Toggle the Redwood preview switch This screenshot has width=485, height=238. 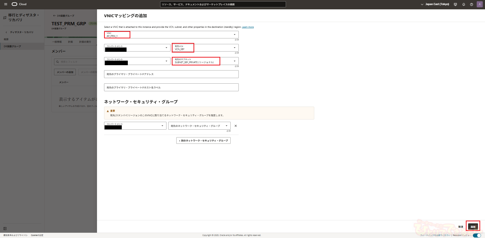(477, 235)
